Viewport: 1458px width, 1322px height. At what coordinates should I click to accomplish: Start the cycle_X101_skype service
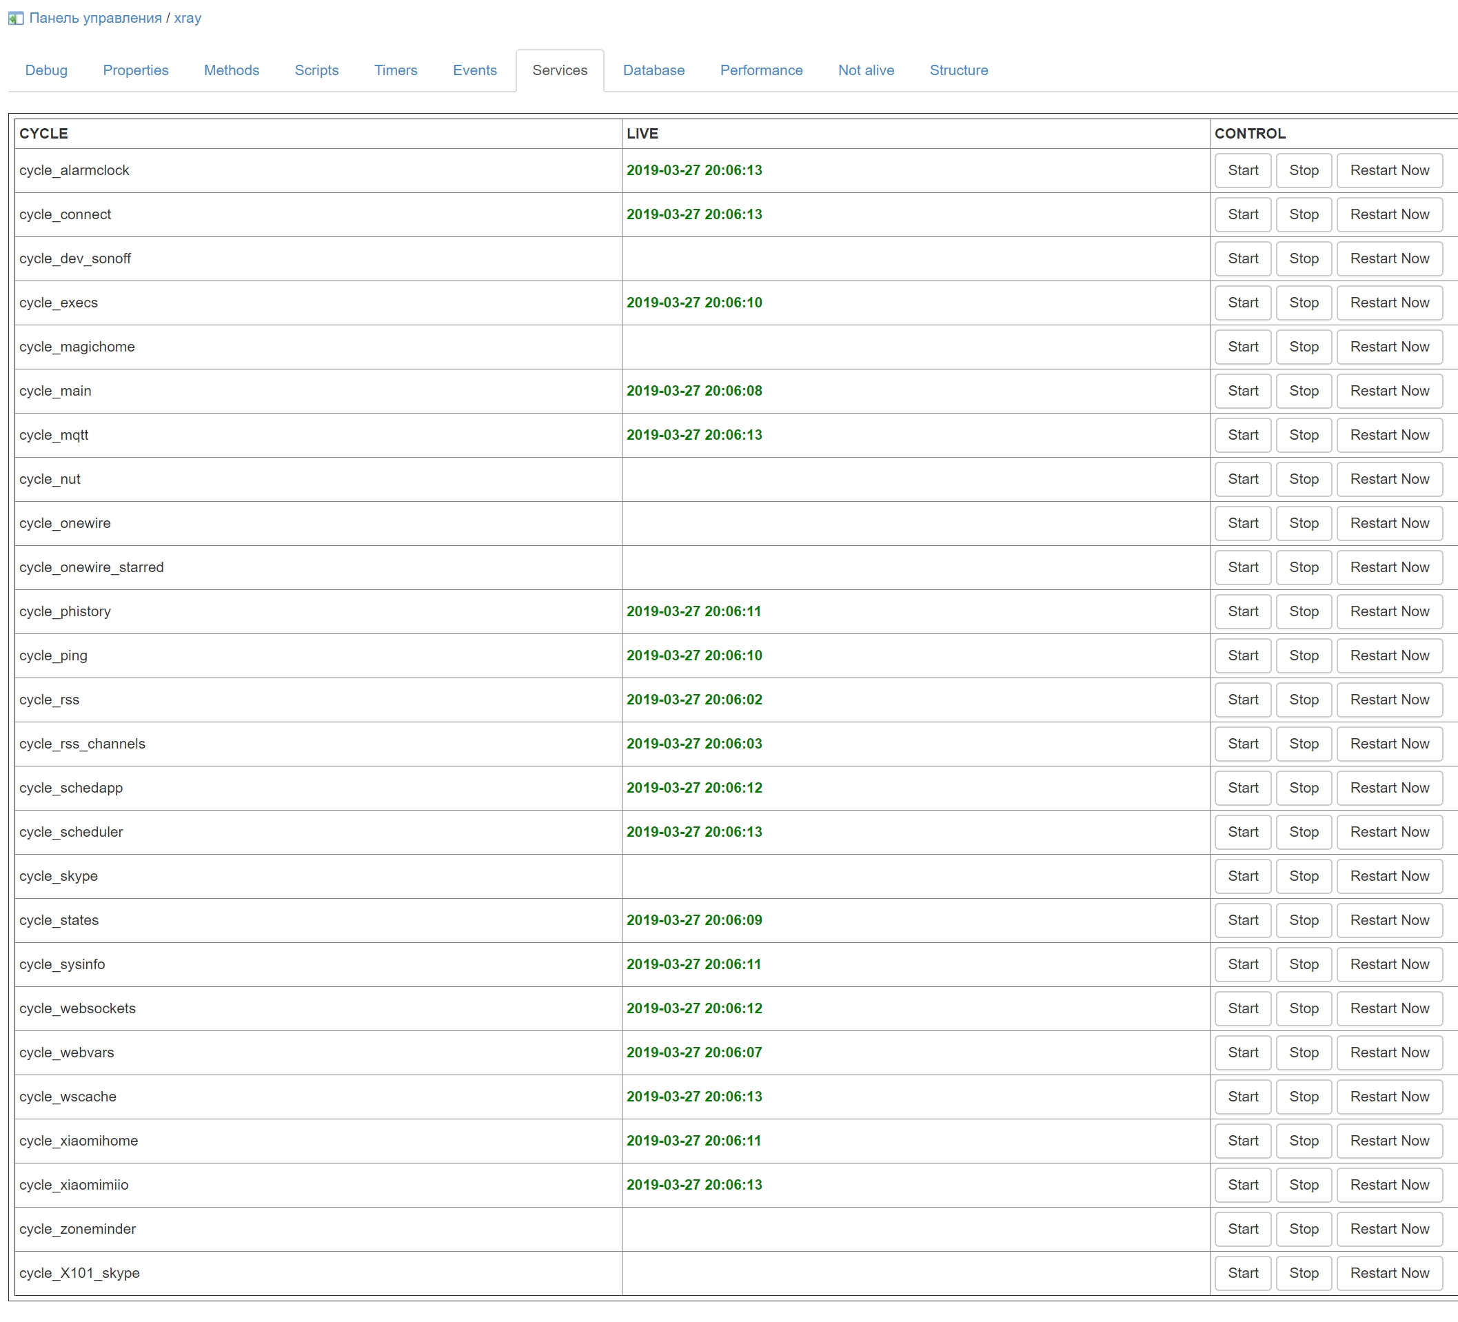click(x=1242, y=1273)
